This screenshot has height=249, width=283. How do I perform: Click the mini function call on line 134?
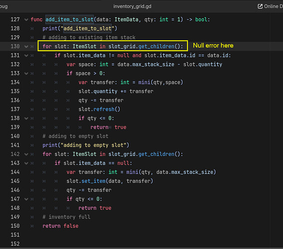(x=144, y=82)
